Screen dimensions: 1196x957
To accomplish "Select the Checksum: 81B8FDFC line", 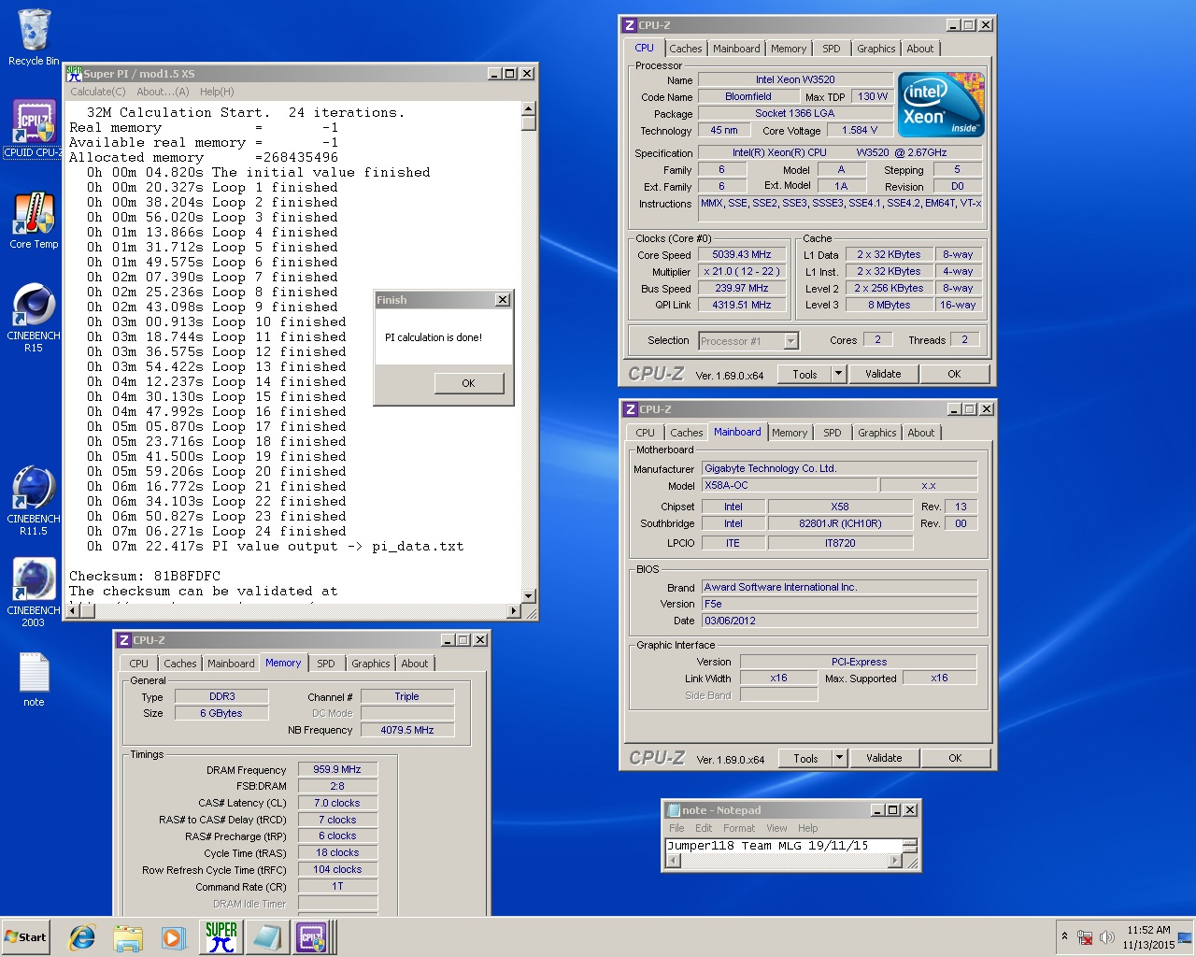I will 145,576.
